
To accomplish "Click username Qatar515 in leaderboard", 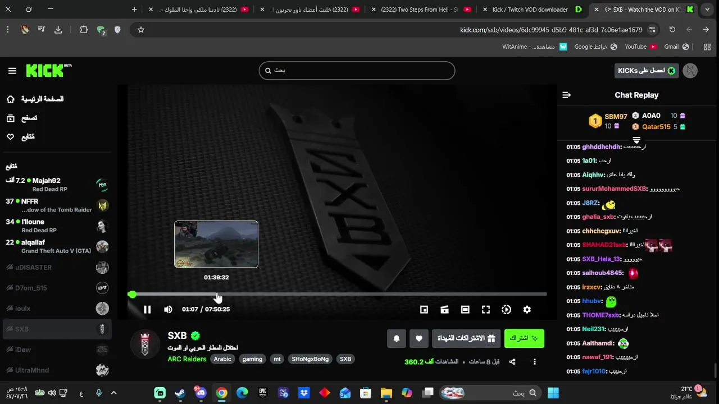I will 656,127.
